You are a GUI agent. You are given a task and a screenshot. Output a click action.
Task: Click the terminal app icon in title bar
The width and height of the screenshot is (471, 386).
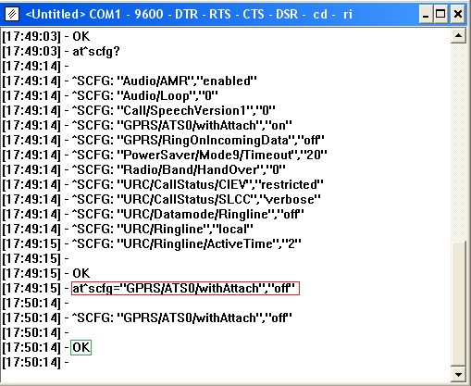[x=12, y=14]
